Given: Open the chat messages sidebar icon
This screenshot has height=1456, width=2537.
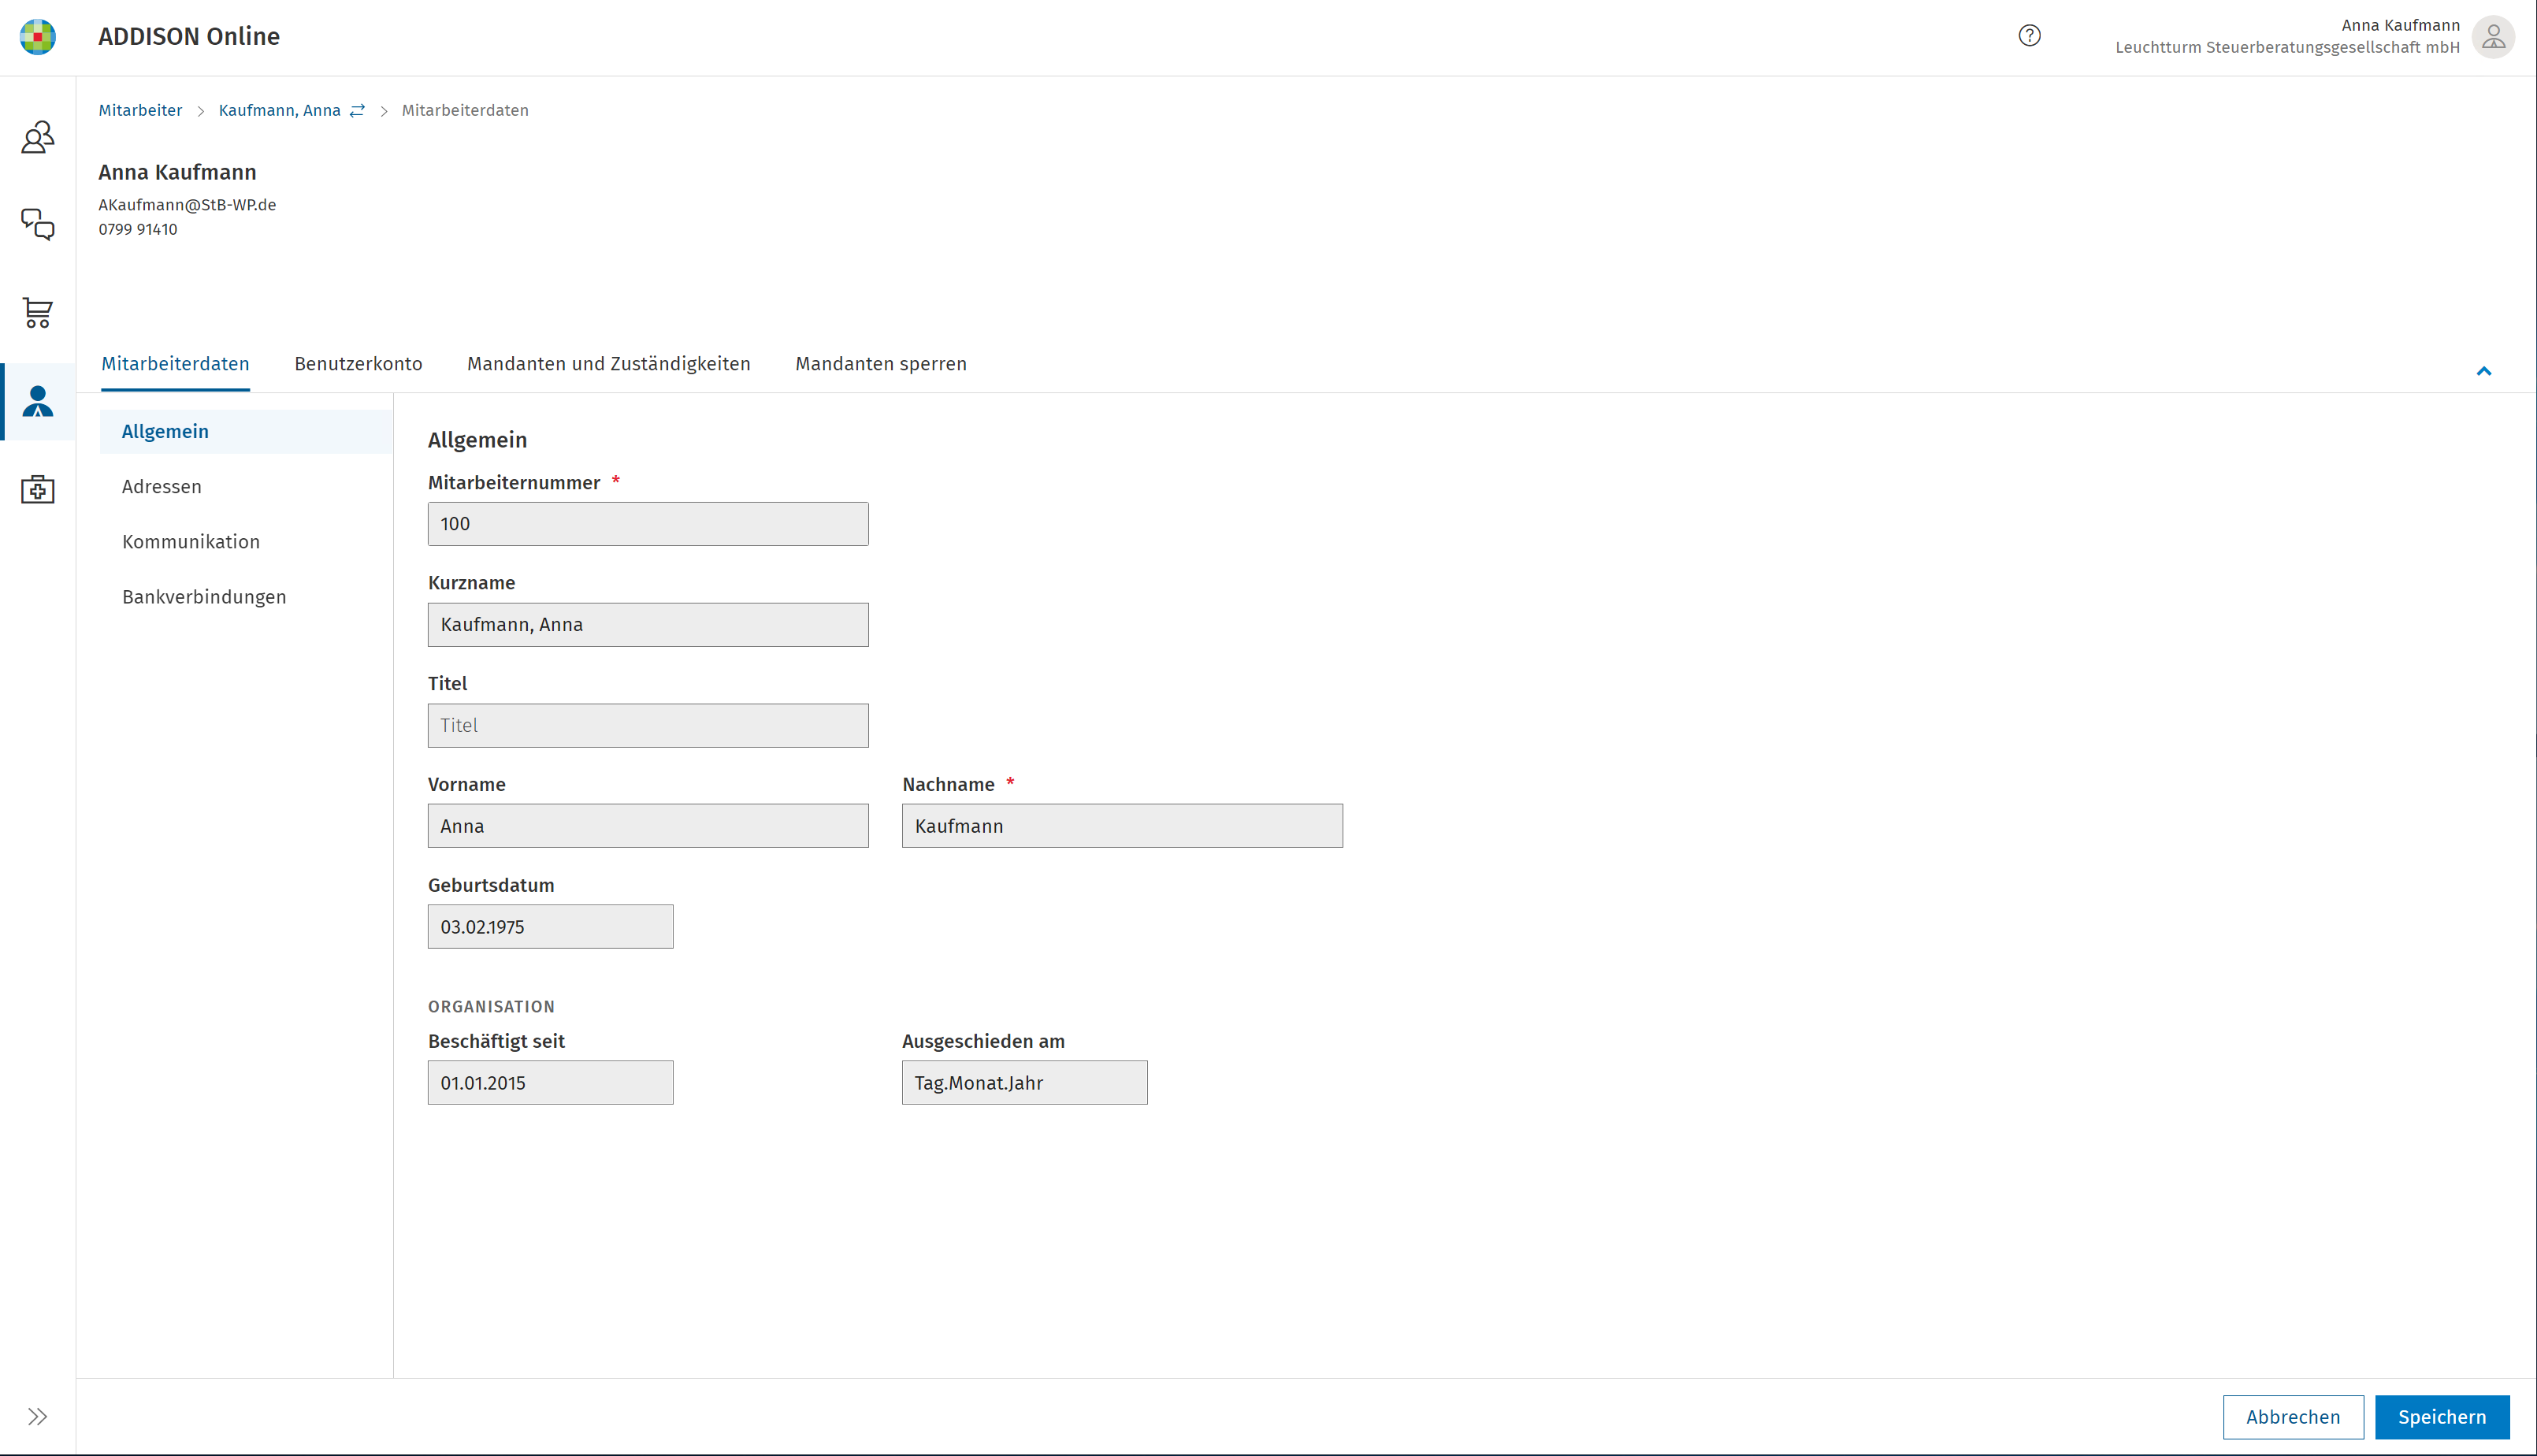Looking at the screenshot, I should tap(38, 225).
